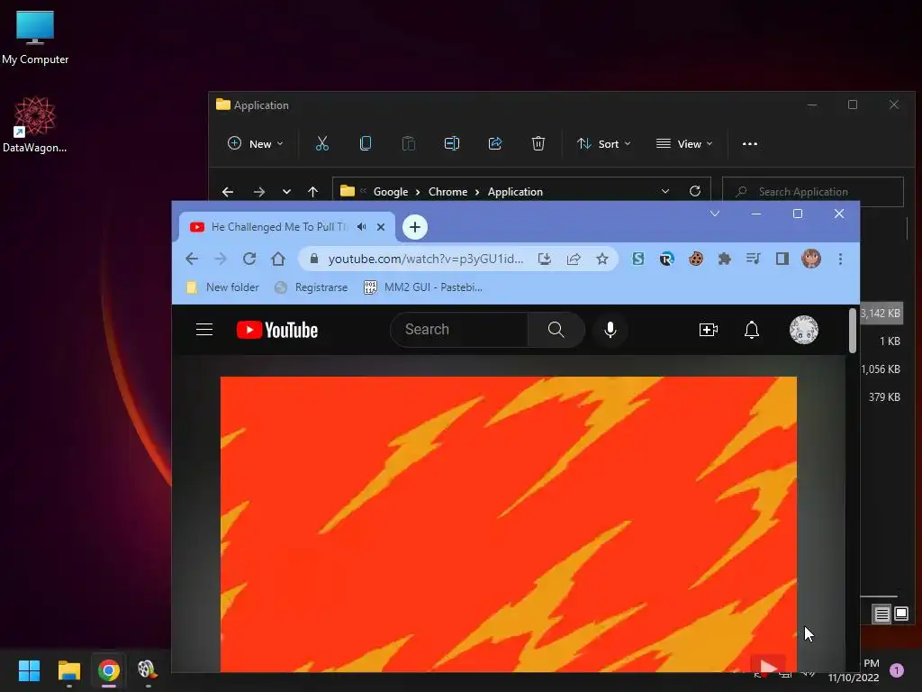Open media controls icon in Chrome toolbar
The image size is (922, 692).
pos(754,259)
